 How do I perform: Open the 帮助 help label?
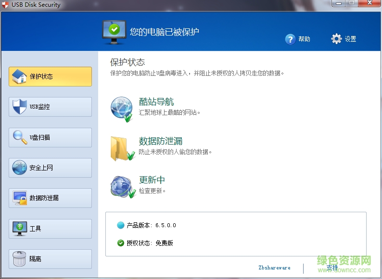coord(304,39)
